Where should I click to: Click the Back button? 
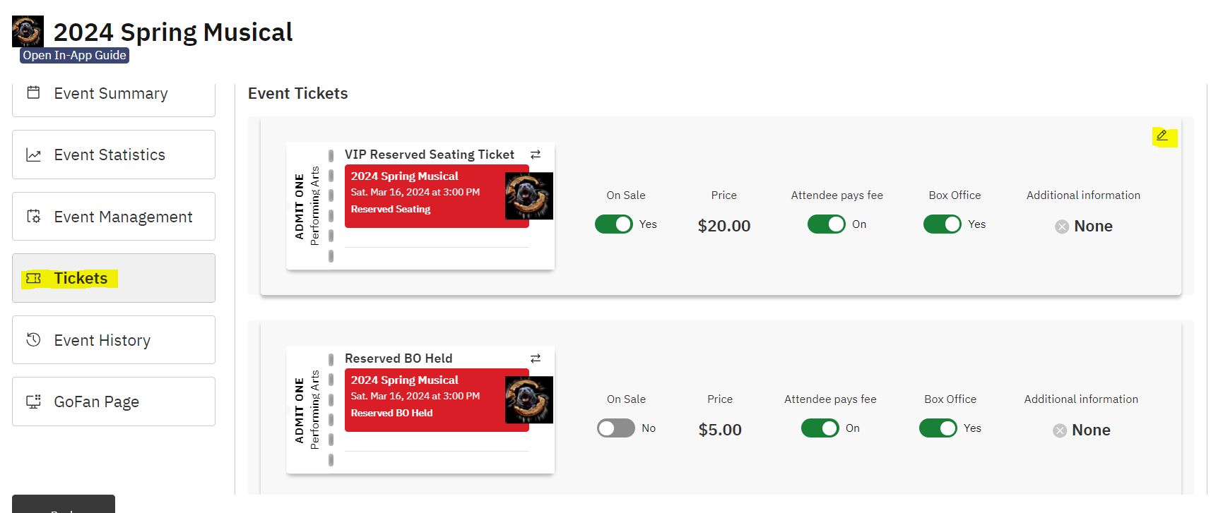[63, 508]
